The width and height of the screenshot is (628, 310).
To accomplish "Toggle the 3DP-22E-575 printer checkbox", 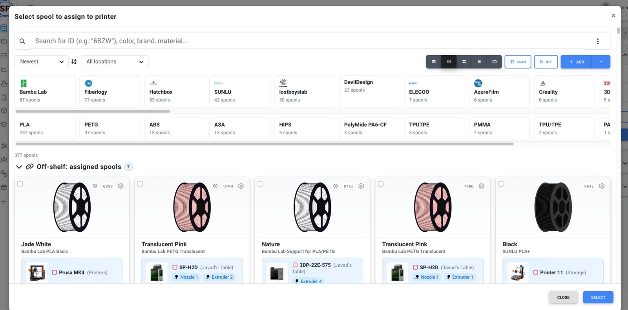I will [295, 265].
